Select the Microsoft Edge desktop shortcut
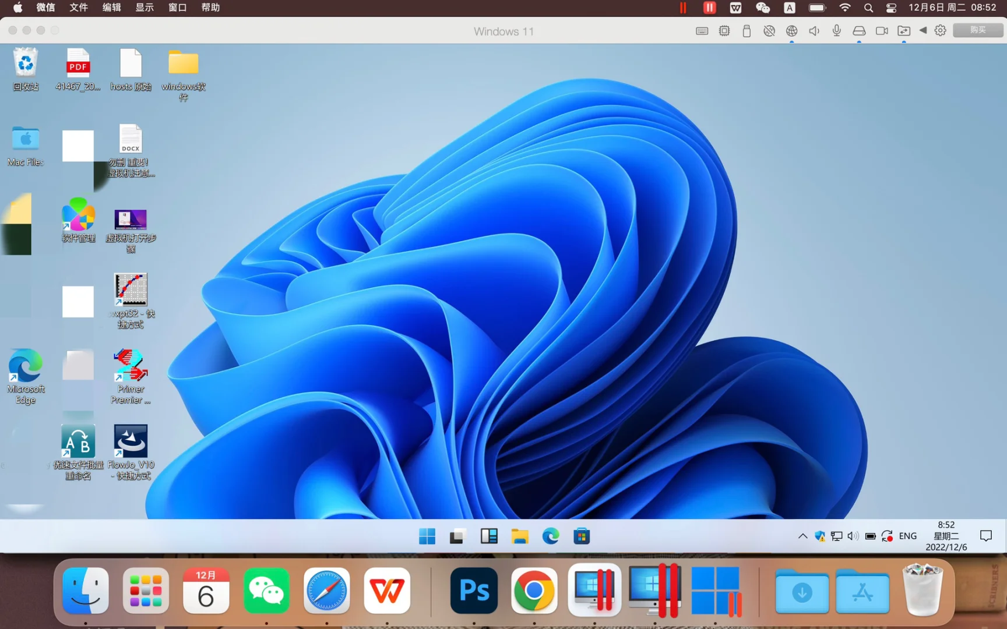 [x=26, y=376]
